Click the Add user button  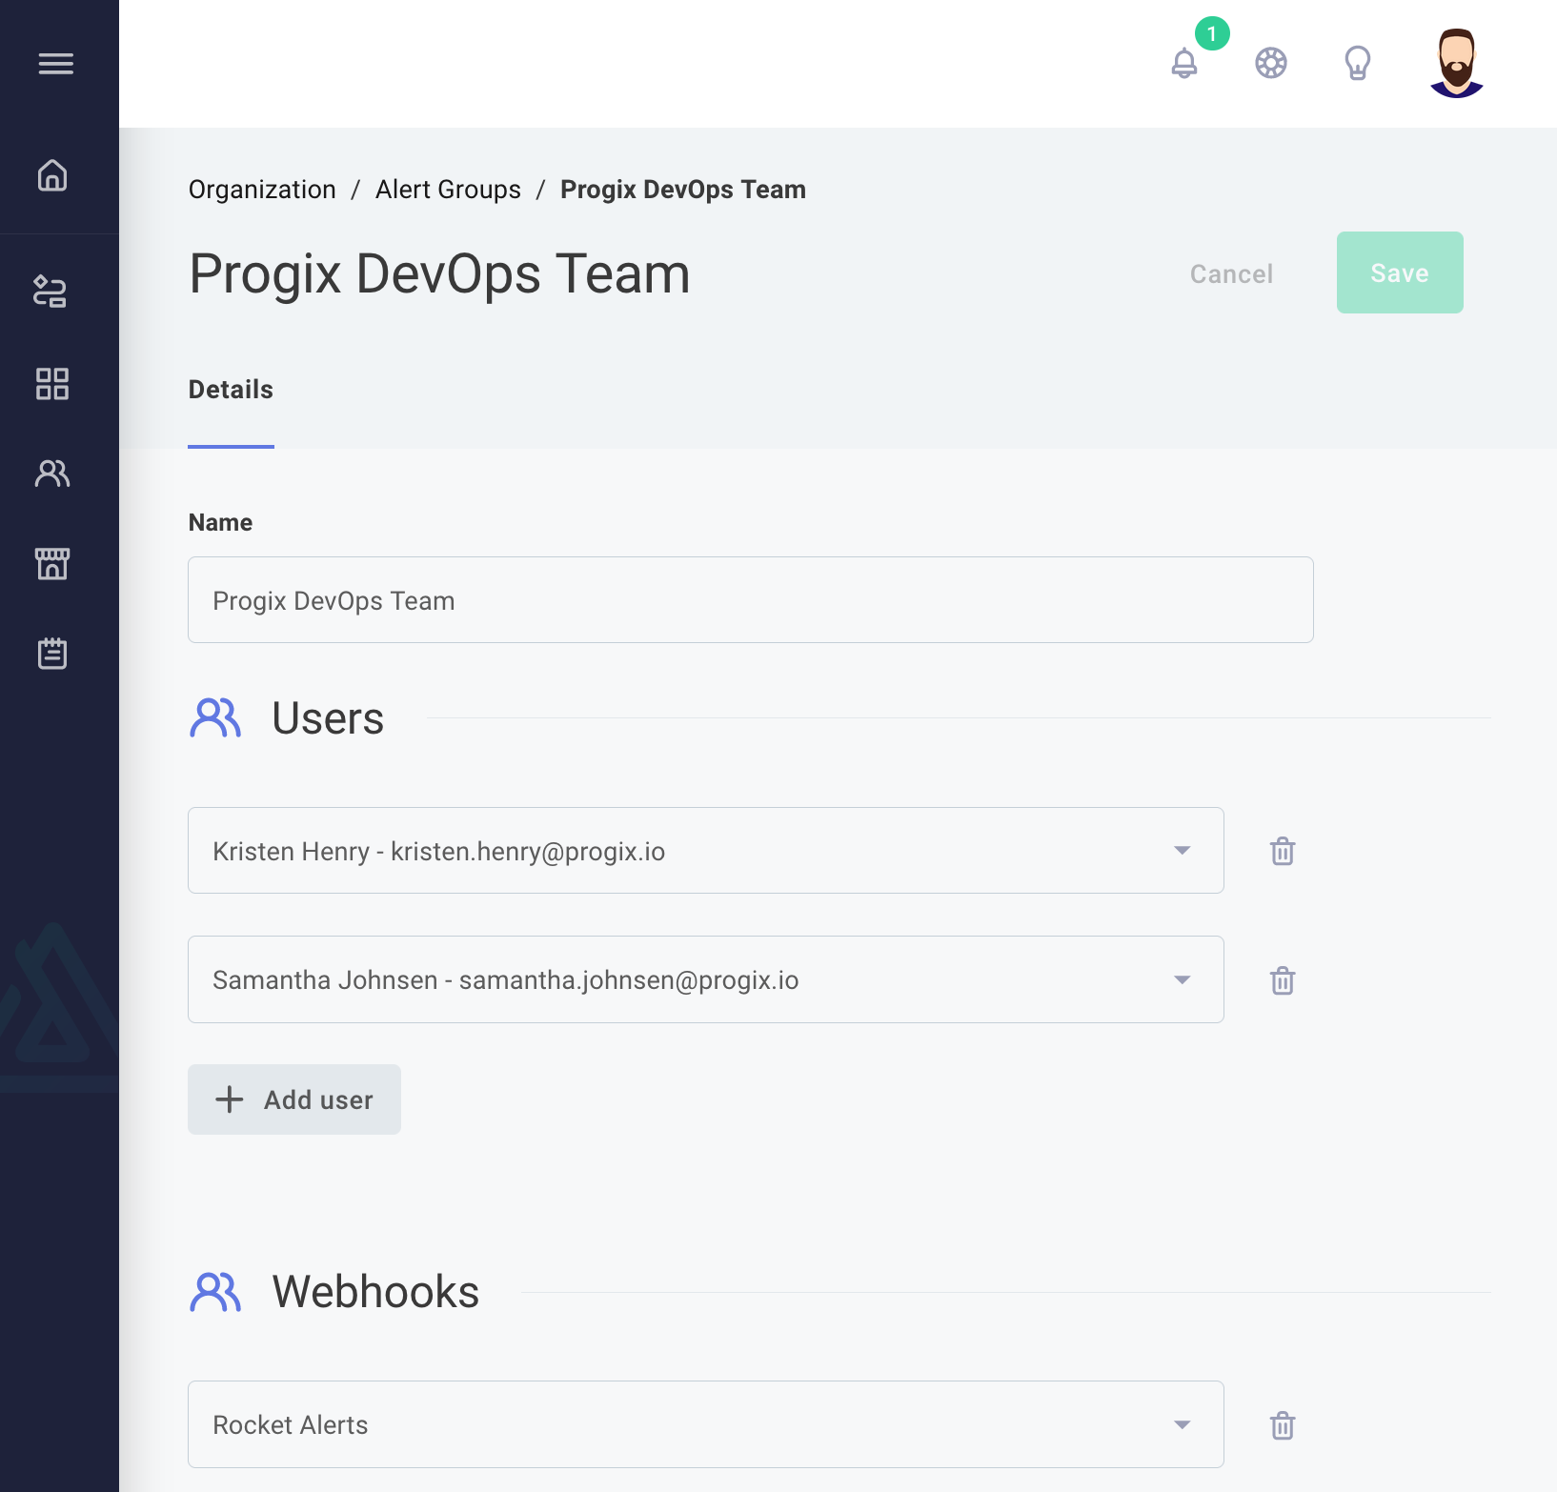click(x=293, y=1099)
